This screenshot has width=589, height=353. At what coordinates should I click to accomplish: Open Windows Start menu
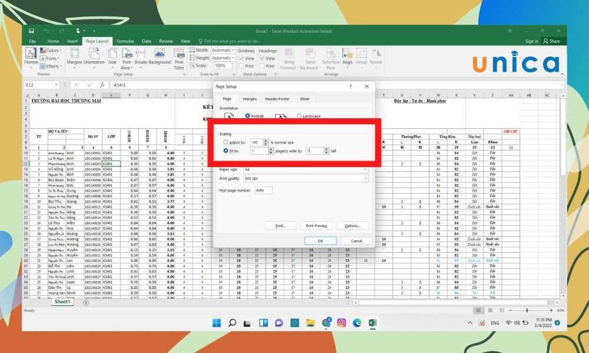[x=217, y=323]
